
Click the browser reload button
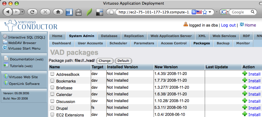coord(32,12)
